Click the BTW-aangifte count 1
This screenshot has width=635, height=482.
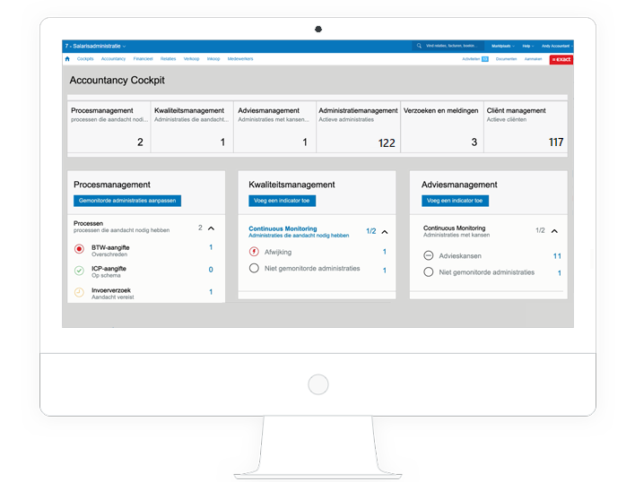coord(211,247)
